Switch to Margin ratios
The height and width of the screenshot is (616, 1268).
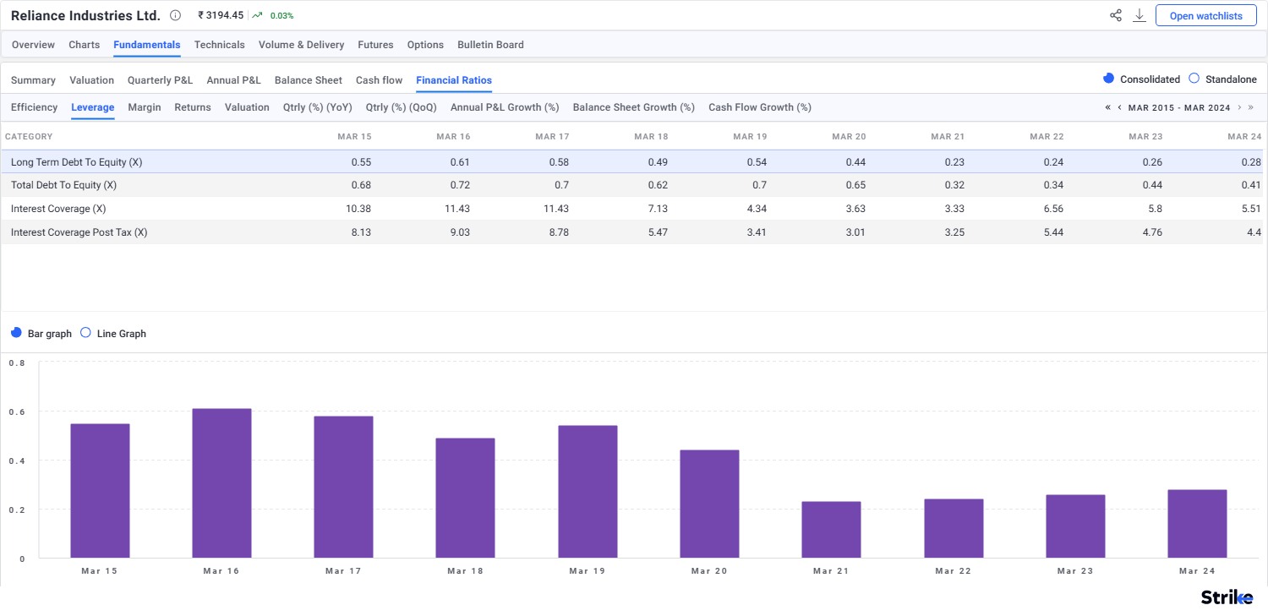click(145, 107)
